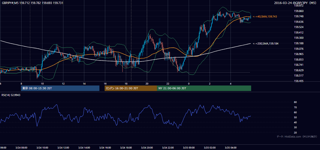Click RSI axis level 60
Image resolution: width=320 pixels, height=150 pixels.
coord(295,112)
